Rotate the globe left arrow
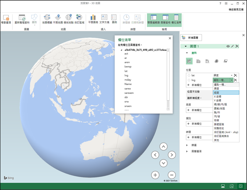The image size is (247, 190). (155, 155)
